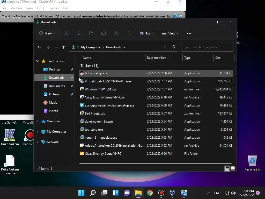Click the Rename icon in toolbar

click(x=104, y=33)
